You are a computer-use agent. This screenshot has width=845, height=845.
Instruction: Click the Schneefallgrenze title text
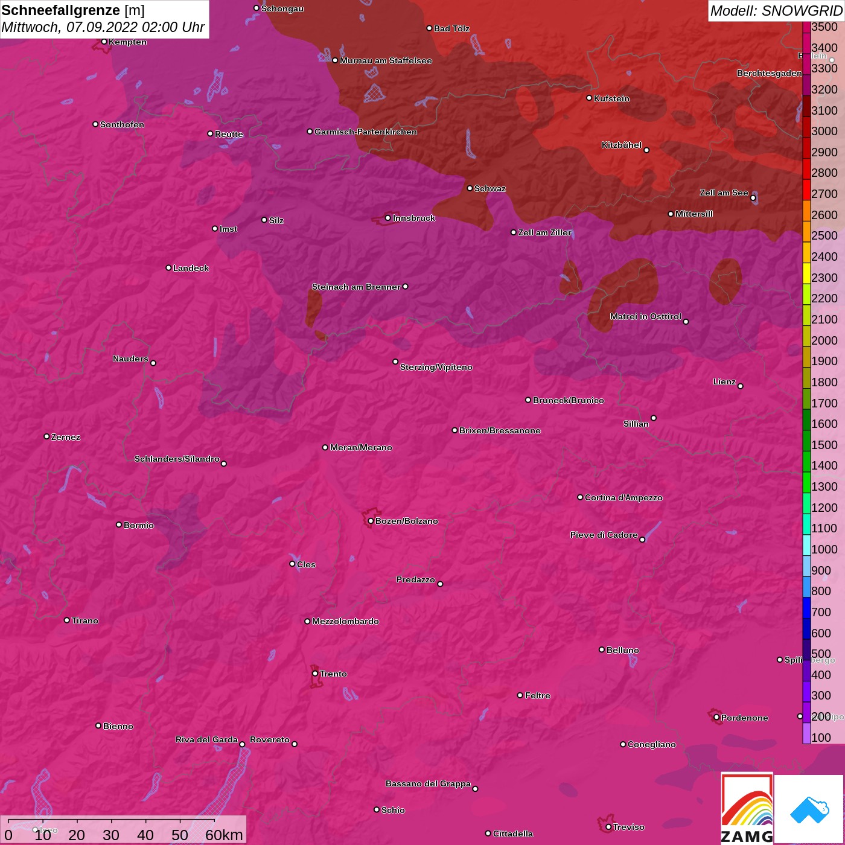coord(60,10)
